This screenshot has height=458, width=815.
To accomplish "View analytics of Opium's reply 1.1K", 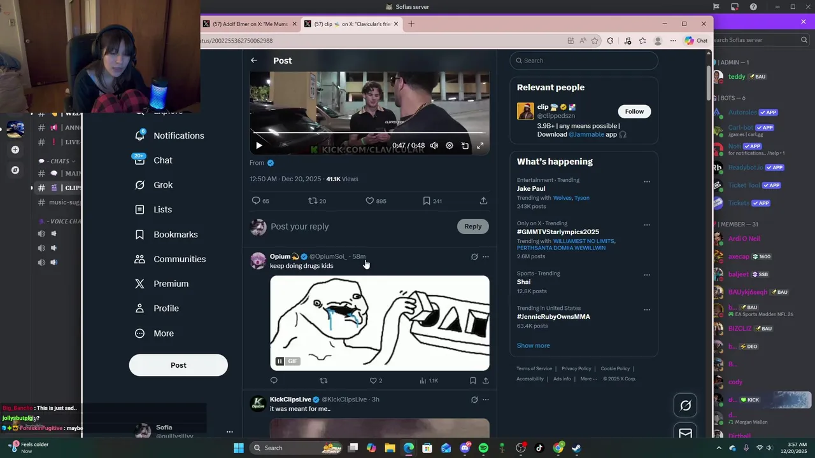I will [429, 380].
